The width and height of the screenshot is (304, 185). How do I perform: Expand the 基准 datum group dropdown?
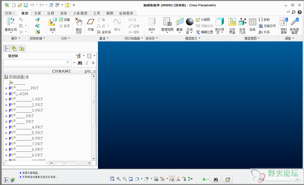104,38
